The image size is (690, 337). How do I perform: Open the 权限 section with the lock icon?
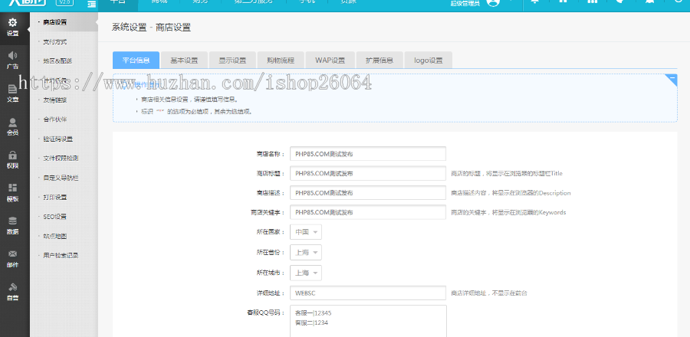13,160
